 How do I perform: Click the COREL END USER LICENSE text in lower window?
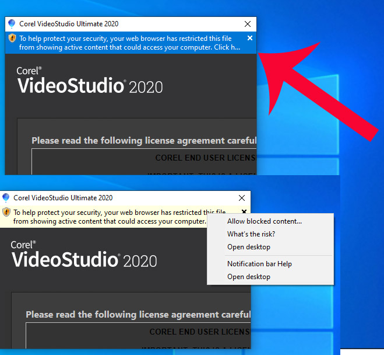click(200, 332)
